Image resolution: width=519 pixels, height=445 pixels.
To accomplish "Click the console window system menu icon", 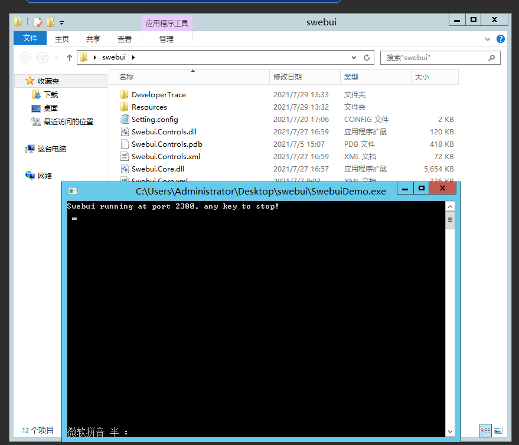I will pyautogui.click(x=73, y=191).
